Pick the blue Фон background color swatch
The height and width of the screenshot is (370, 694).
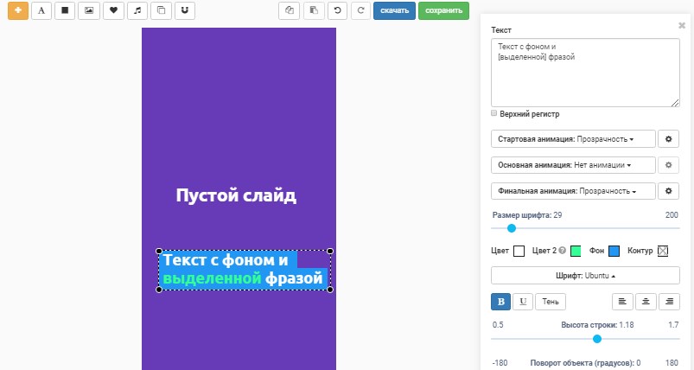pos(614,251)
